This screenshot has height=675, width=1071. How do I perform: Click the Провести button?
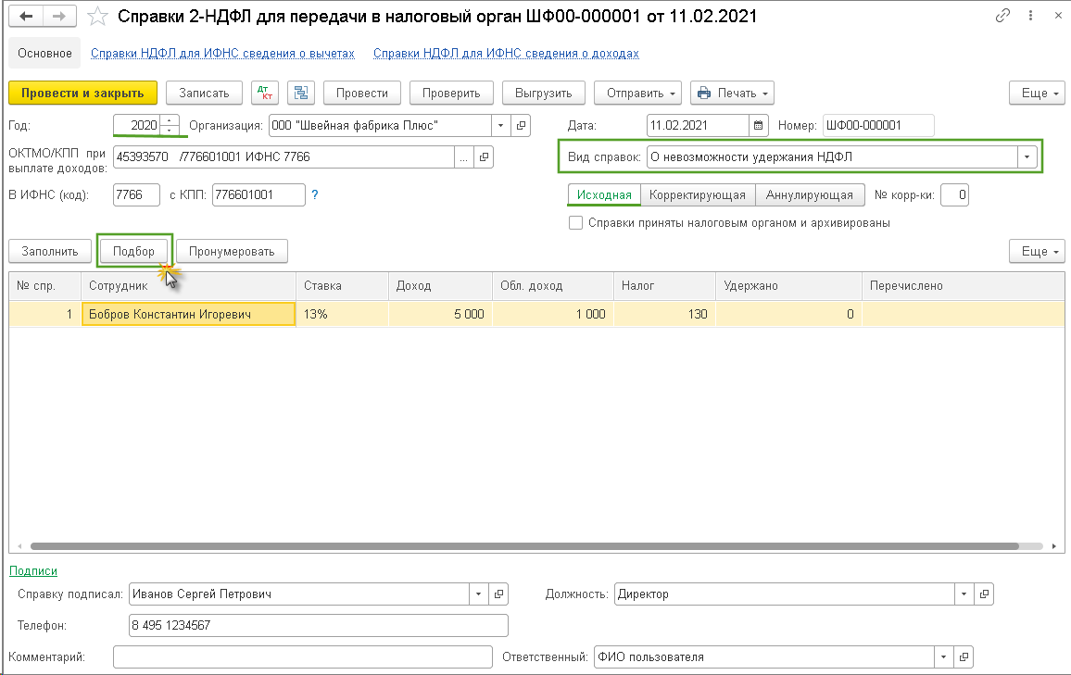click(362, 93)
